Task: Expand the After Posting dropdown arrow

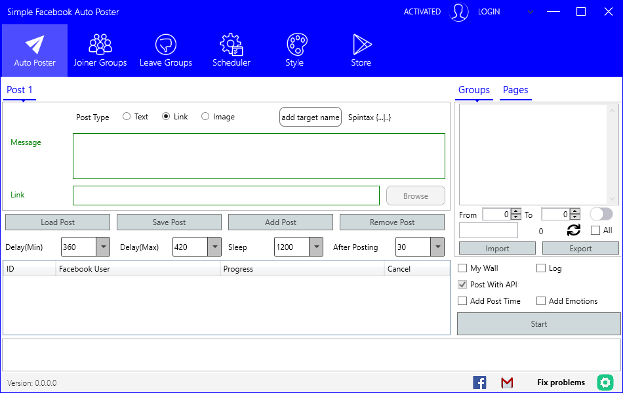Action: coord(437,247)
